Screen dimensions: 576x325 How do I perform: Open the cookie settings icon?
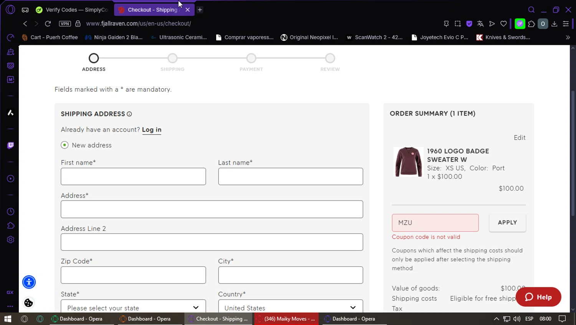point(28,303)
